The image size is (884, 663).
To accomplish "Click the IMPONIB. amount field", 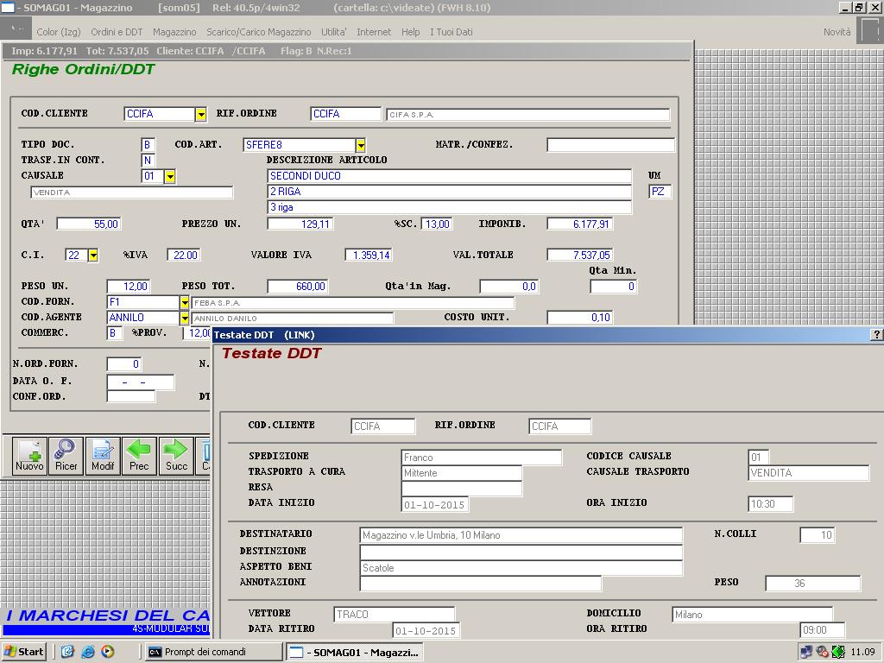I will 579,224.
